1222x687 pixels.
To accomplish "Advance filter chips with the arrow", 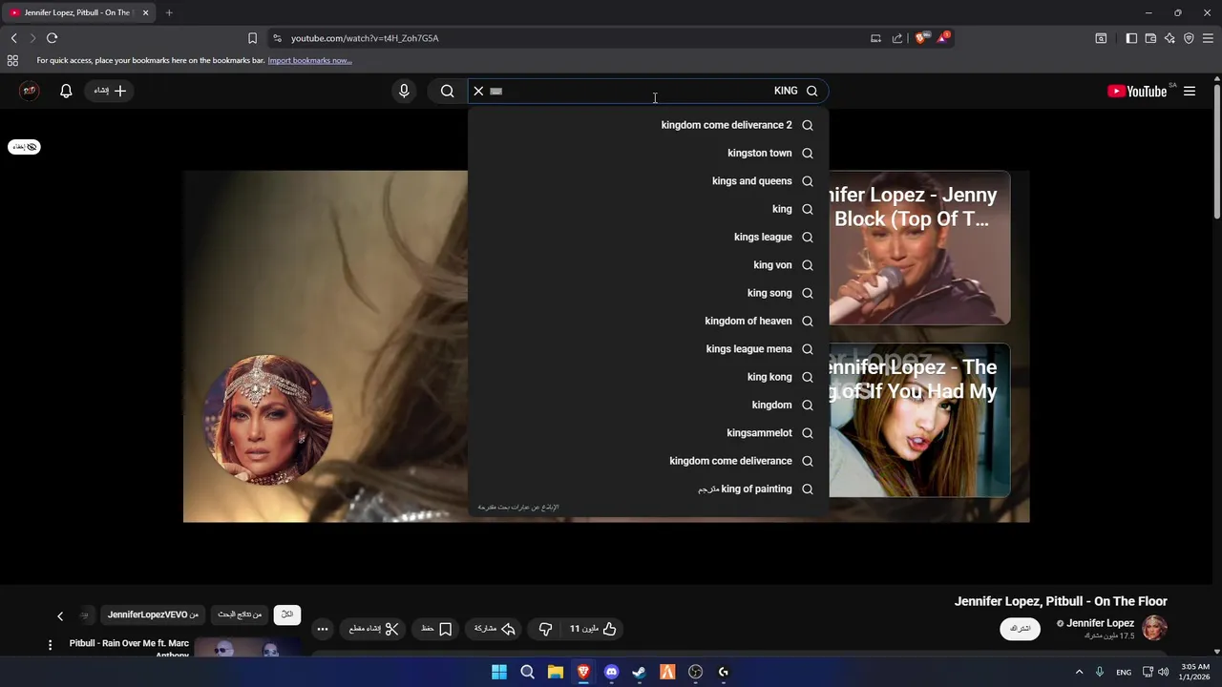I will click(60, 616).
